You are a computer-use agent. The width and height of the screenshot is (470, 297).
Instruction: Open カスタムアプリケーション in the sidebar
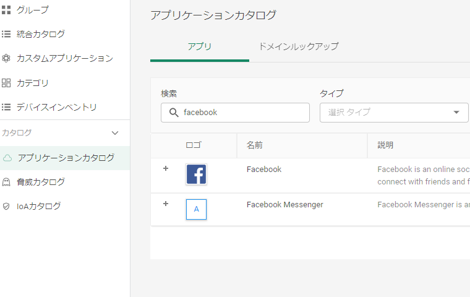[x=65, y=58]
